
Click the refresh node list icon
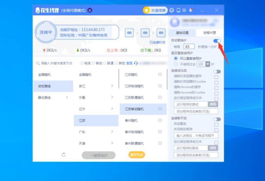click(64, 155)
